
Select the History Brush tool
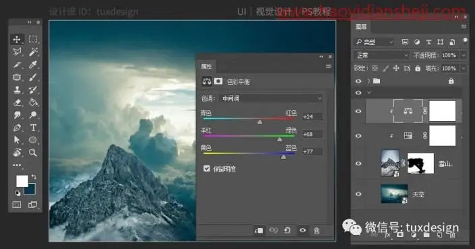(x=33, y=90)
